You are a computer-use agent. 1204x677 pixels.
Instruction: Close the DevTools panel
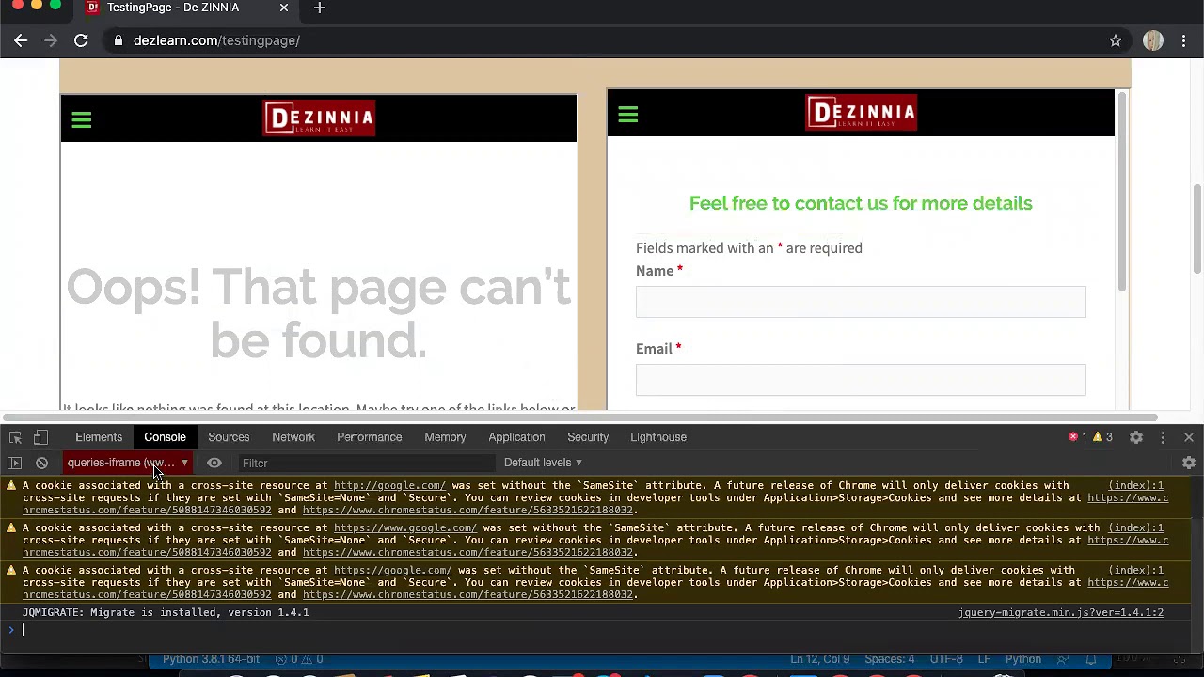click(1189, 437)
